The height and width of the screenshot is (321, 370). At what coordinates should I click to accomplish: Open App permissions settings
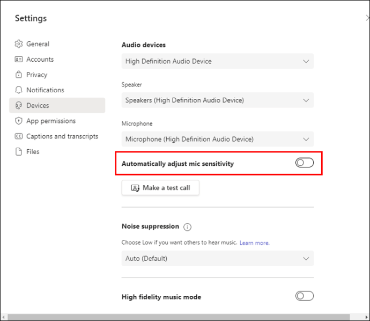(x=57, y=121)
